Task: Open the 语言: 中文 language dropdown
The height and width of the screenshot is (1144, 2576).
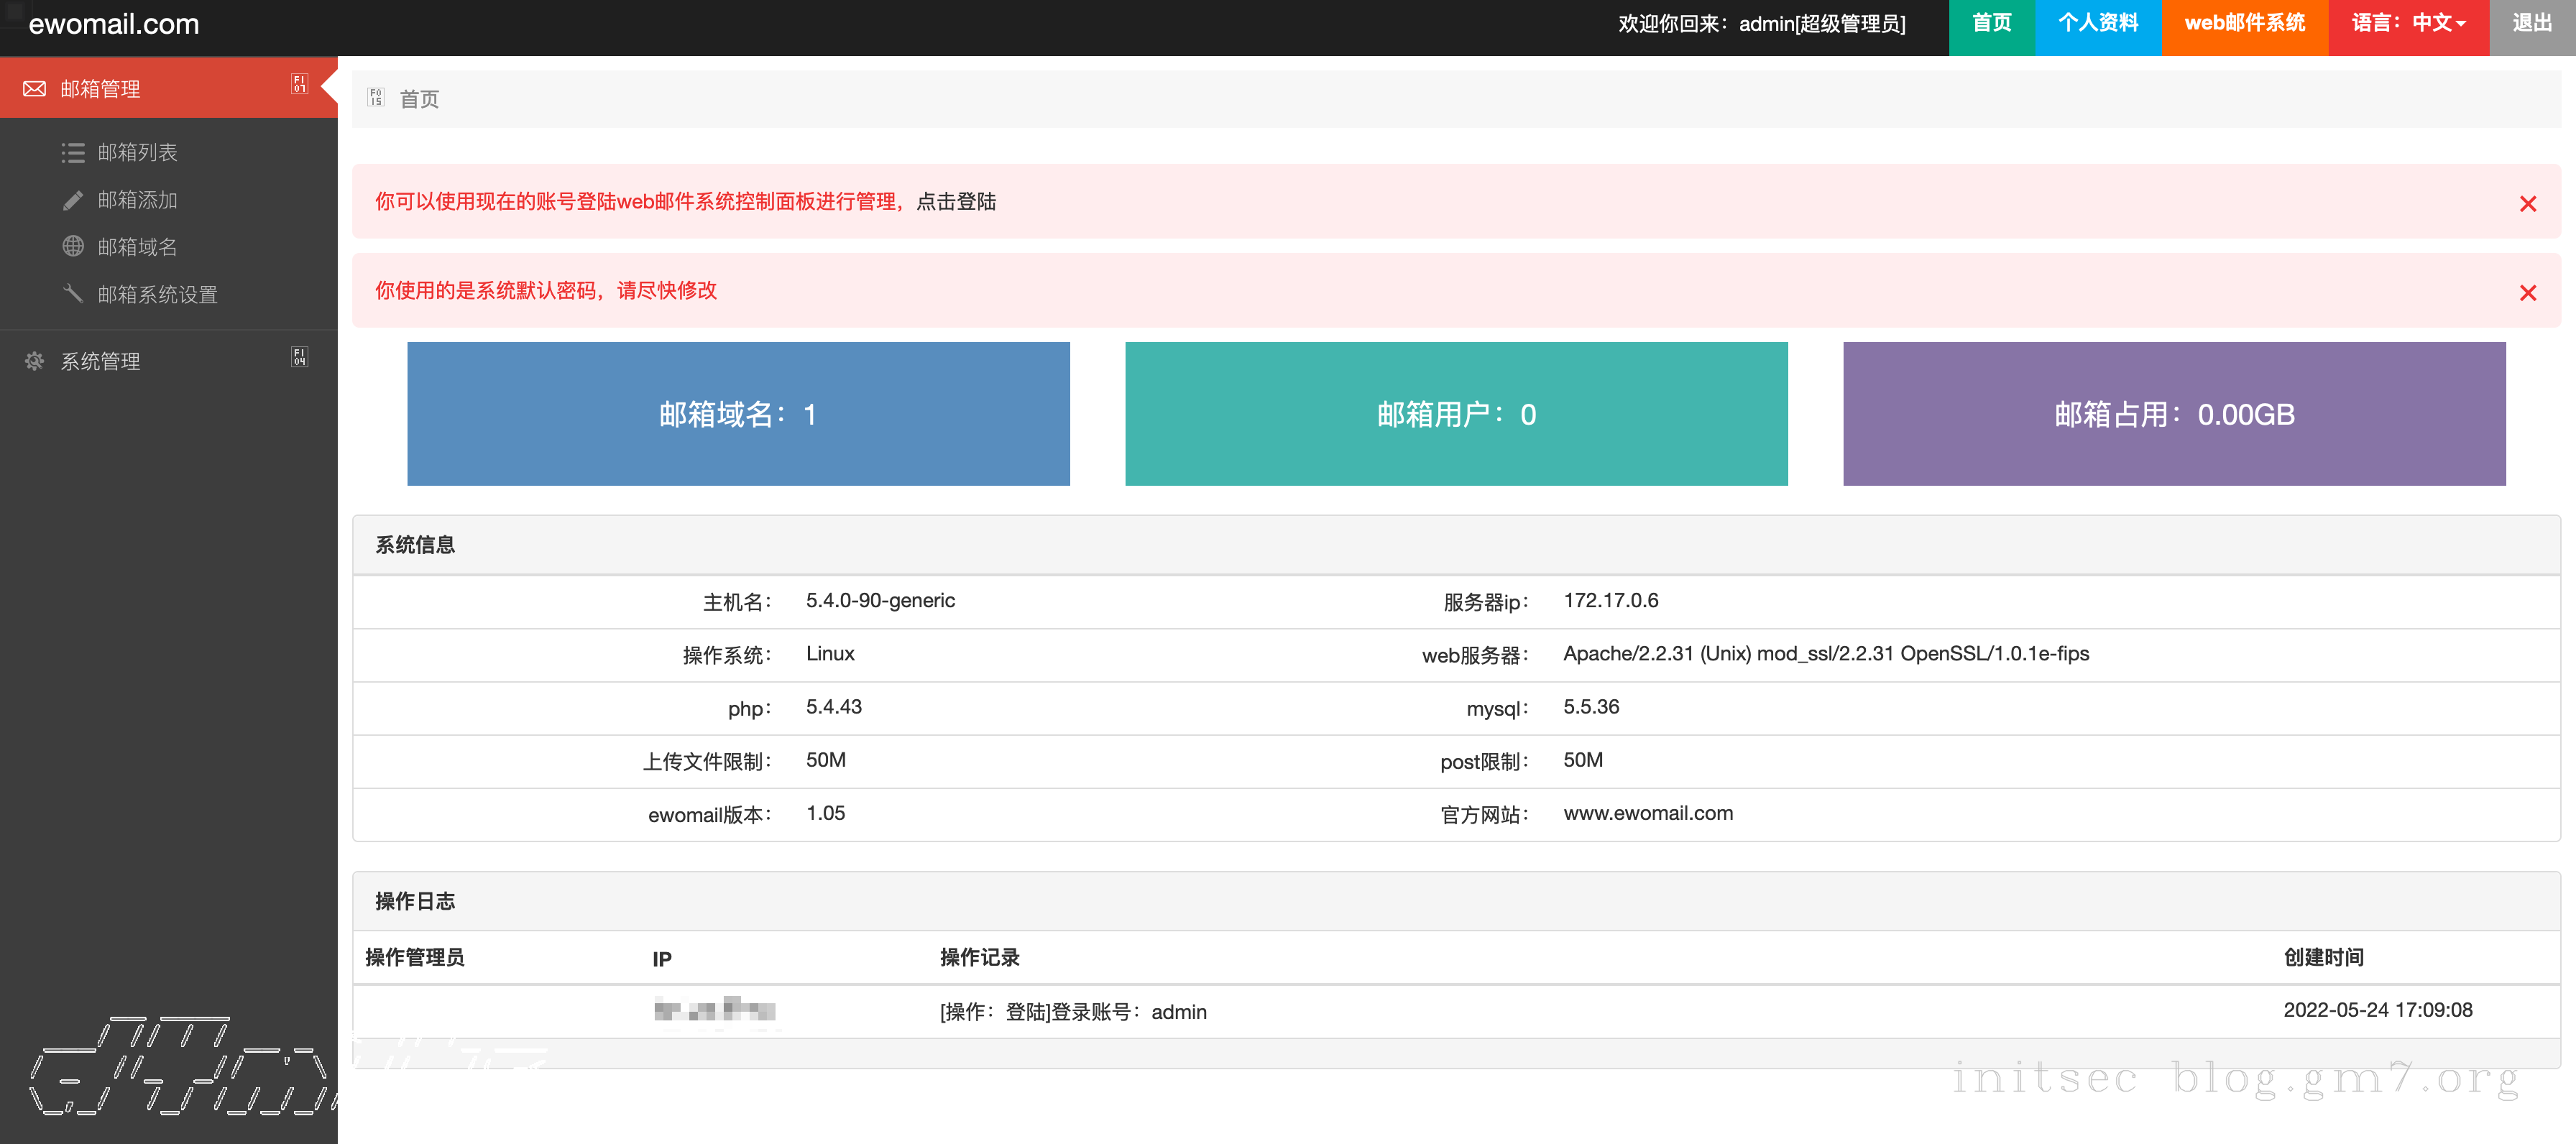Action: 2407,23
